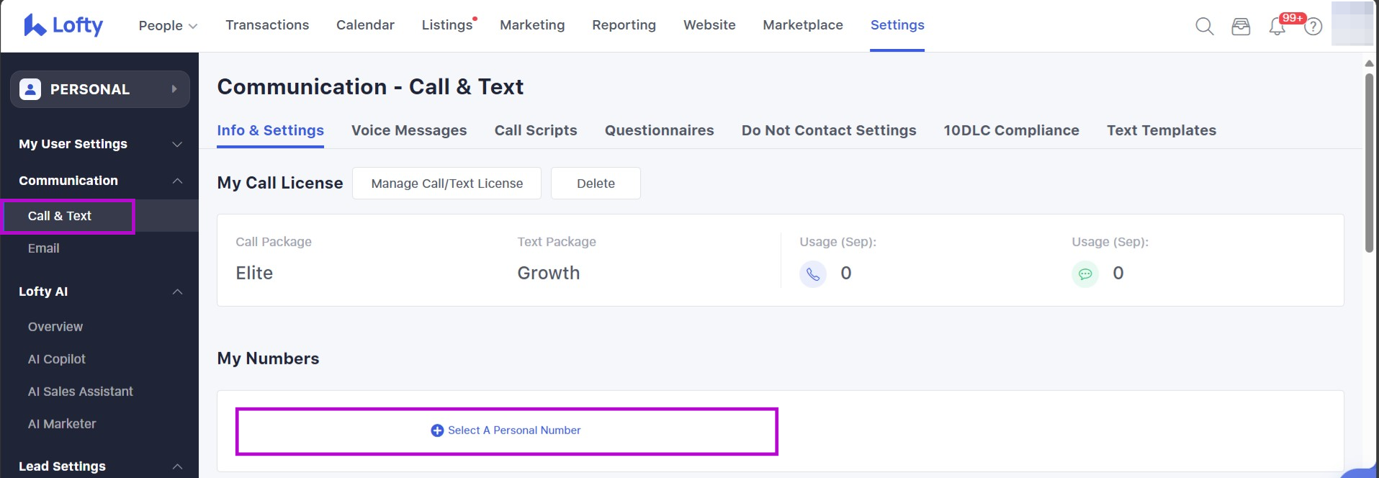The width and height of the screenshot is (1379, 478).
Task: Click the plus icon for personal number
Action: [437, 430]
